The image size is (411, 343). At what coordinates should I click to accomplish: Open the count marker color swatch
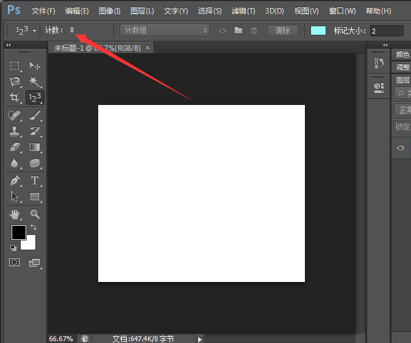pyautogui.click(x=318, y=31)
